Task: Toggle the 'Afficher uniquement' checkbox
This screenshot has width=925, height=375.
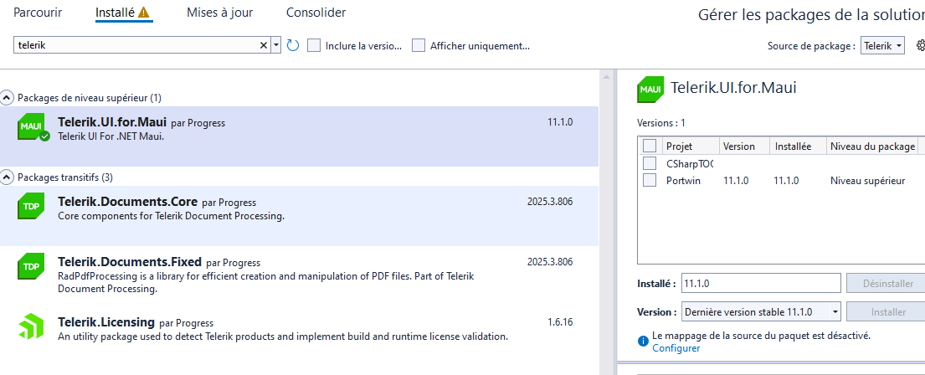Action: [419, 45]
